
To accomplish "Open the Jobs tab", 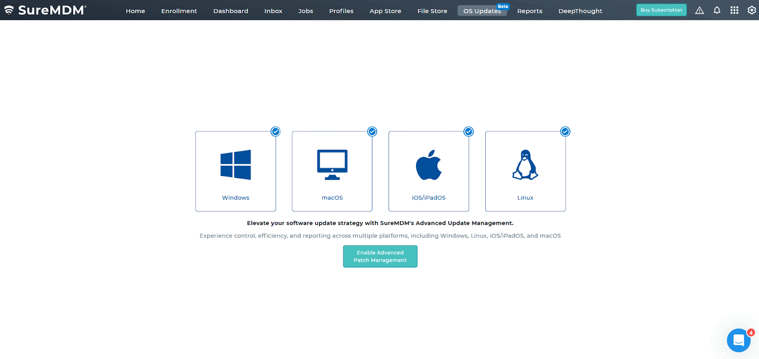I will click(x=305, y=11).
